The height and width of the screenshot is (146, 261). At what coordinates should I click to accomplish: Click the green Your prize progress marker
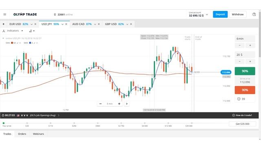pyautogui.click(x=4, y=123)
